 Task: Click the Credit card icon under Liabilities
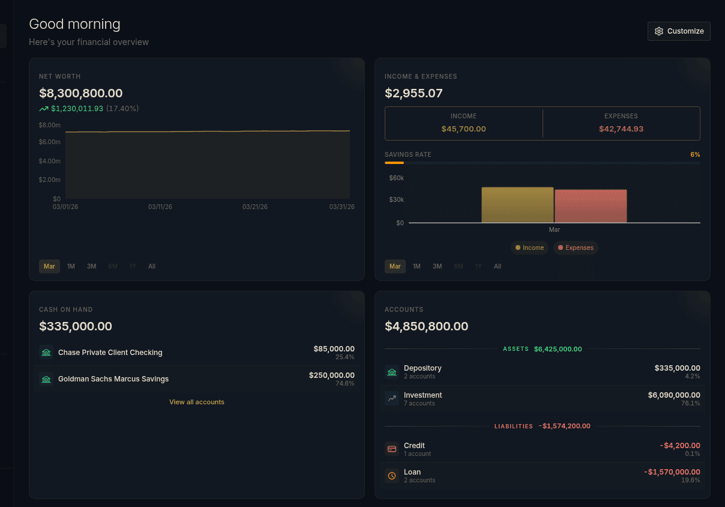pyautogui.click(x=392, y=449)
